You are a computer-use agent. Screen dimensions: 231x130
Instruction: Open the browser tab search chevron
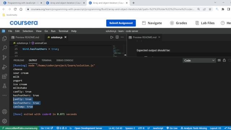click(x=215, y=3)
